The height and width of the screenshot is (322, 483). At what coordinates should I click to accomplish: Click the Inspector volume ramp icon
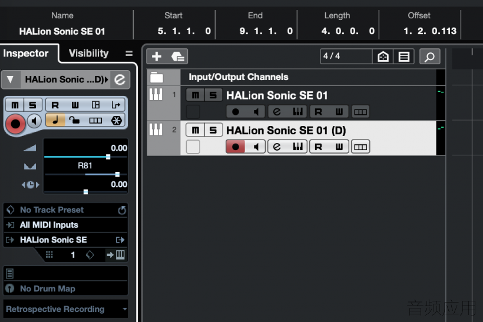tap(30, 148)
